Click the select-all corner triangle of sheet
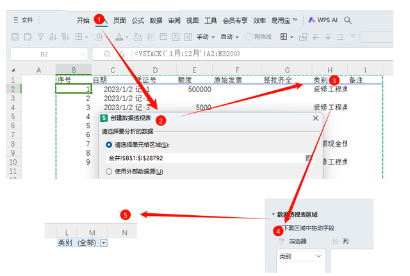Viewport: 410px width, 276px height. 13,70
